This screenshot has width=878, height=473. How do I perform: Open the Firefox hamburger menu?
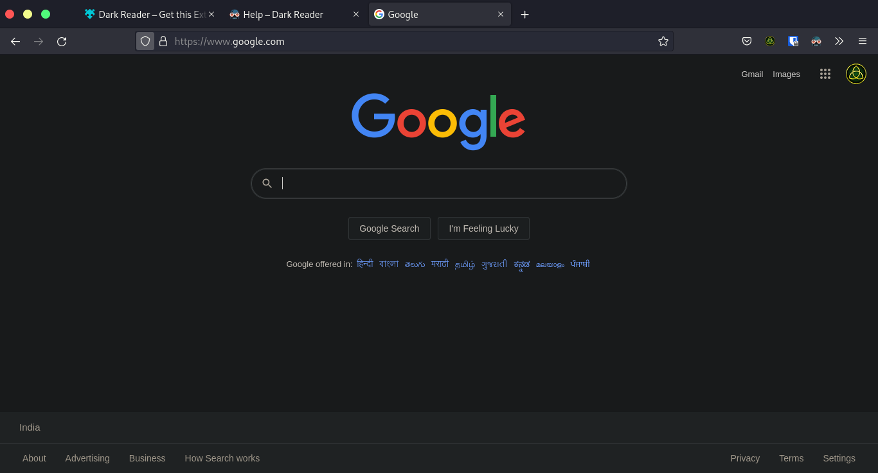pos(863,41)
